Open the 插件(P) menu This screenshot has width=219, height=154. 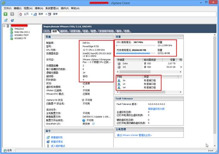(x=65, y=9)
